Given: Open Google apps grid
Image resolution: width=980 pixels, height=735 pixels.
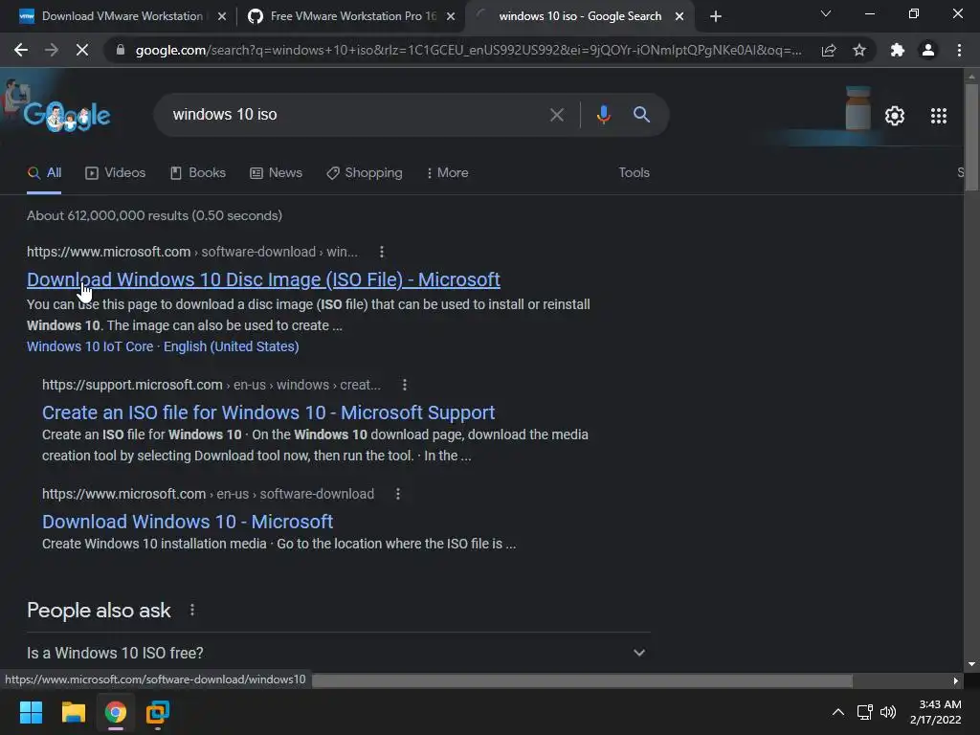Looking at the screenshot, I should click(938, 116).
